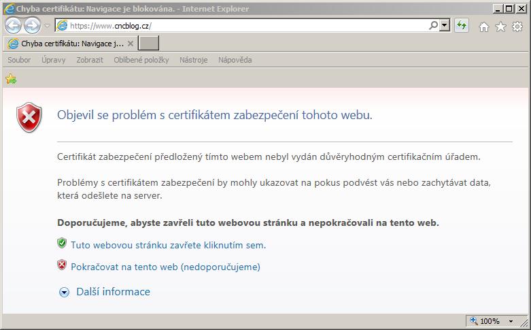This screenshot has width=531, height=330.
Task: Open the Oblíbené položky menu
Action: tap(141, 60)
